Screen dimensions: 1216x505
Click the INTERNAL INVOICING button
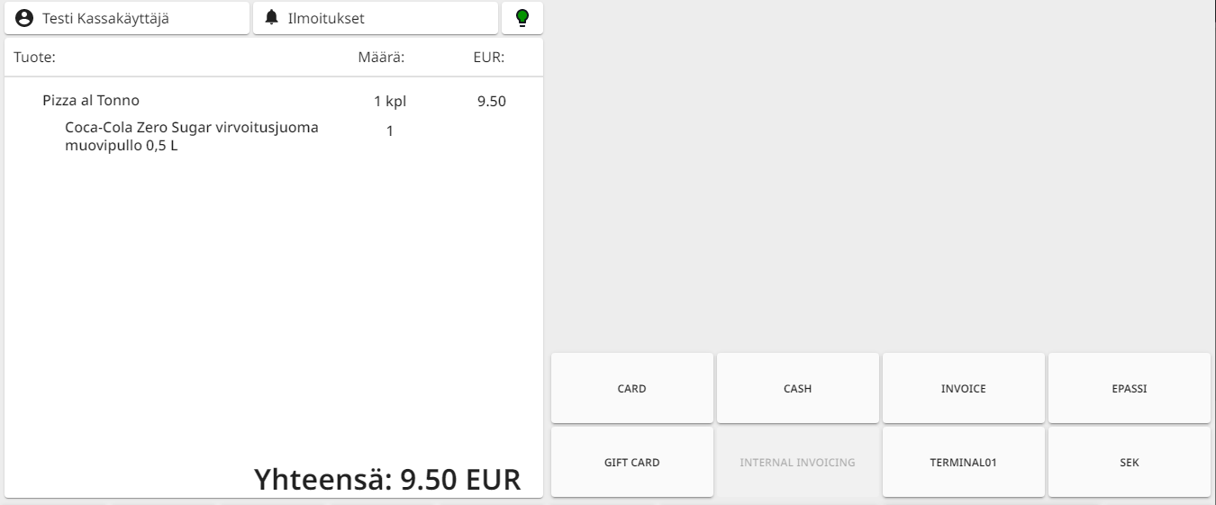tap(797, 463)
